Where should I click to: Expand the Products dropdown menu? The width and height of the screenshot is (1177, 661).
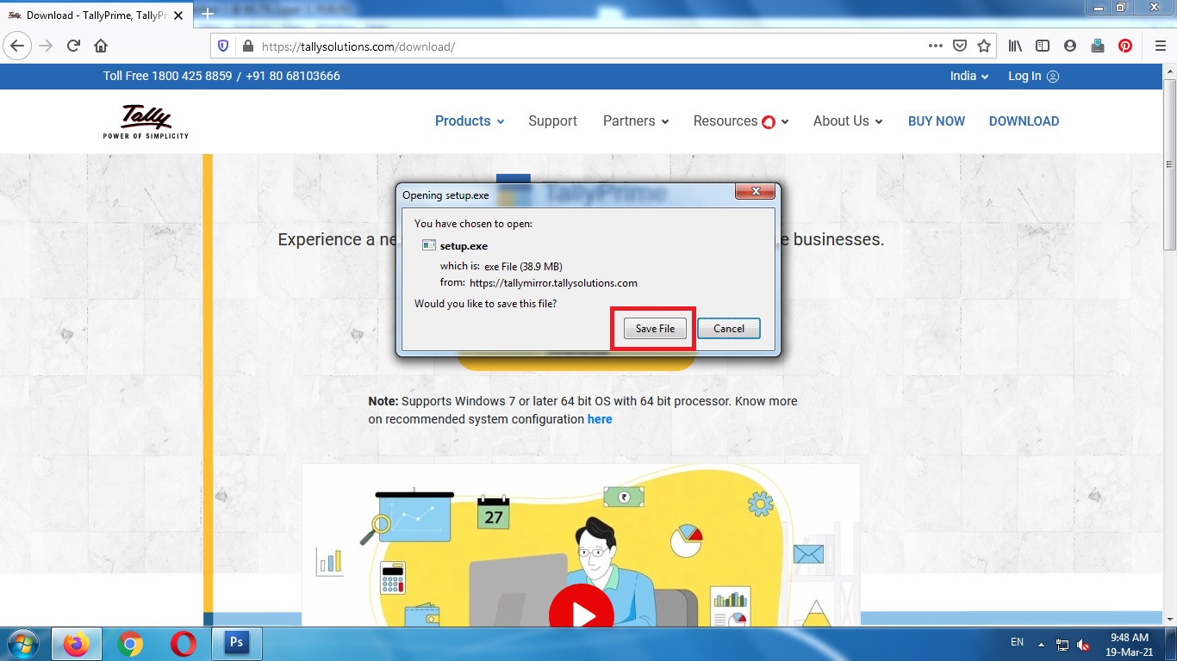pyautogui.click(x=470, y=121)
